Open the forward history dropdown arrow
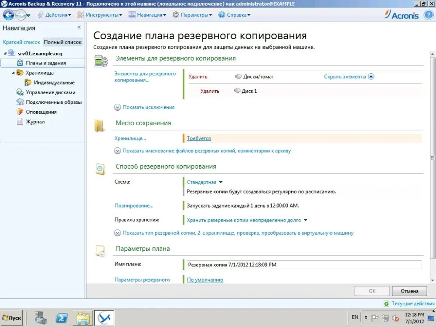This screenshot has width=436, height=327. (x=28, y=15)
